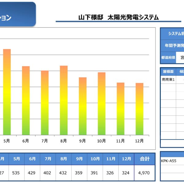Select the 535 value cell

click(16, 173)
